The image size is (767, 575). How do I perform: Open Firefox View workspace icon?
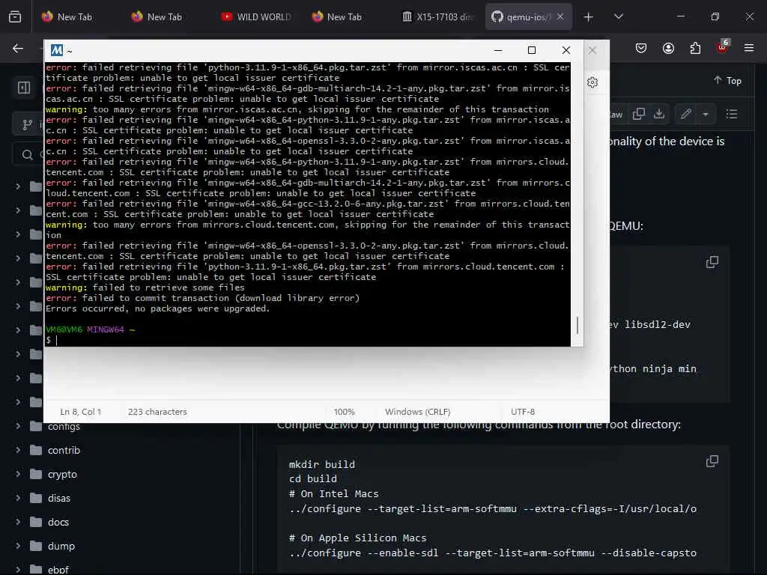pyautogui.click(x=15, y=16)
